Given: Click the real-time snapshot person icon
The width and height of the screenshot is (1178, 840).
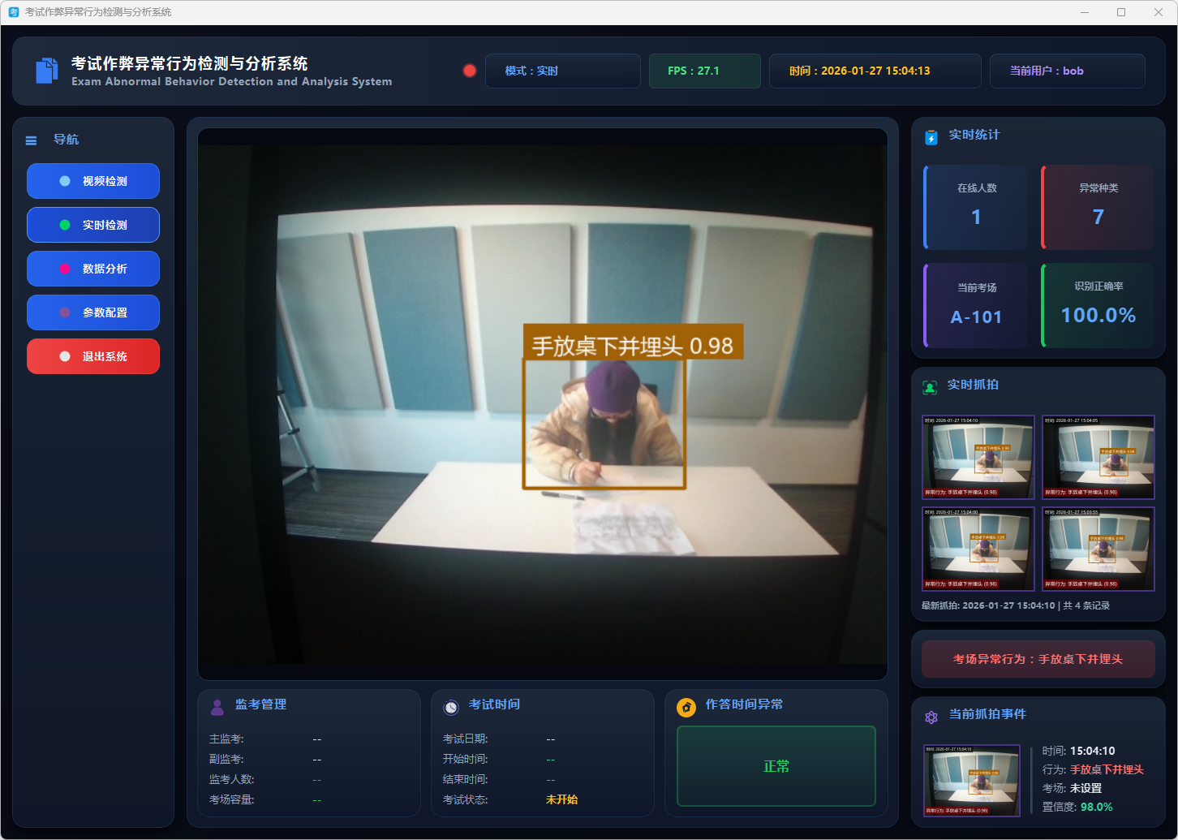Looking at the screenshot, I should [x=930, y=387].
